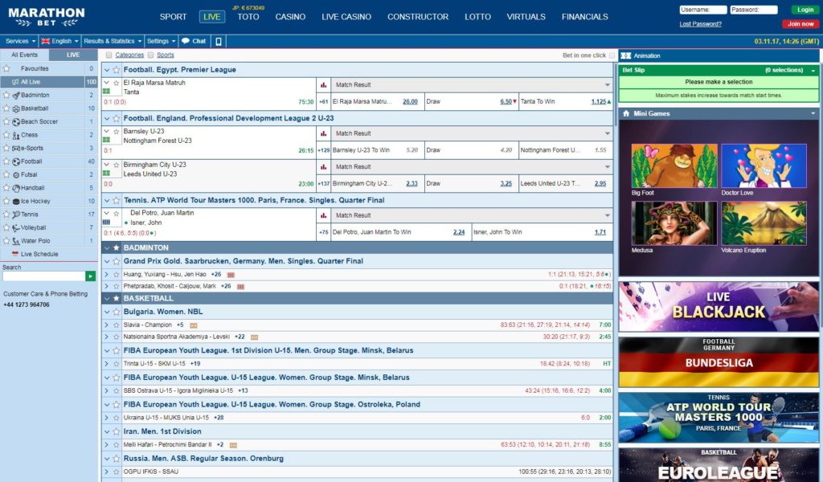Click the Password input field
The image size is (823, 482).
pos(754,10)
